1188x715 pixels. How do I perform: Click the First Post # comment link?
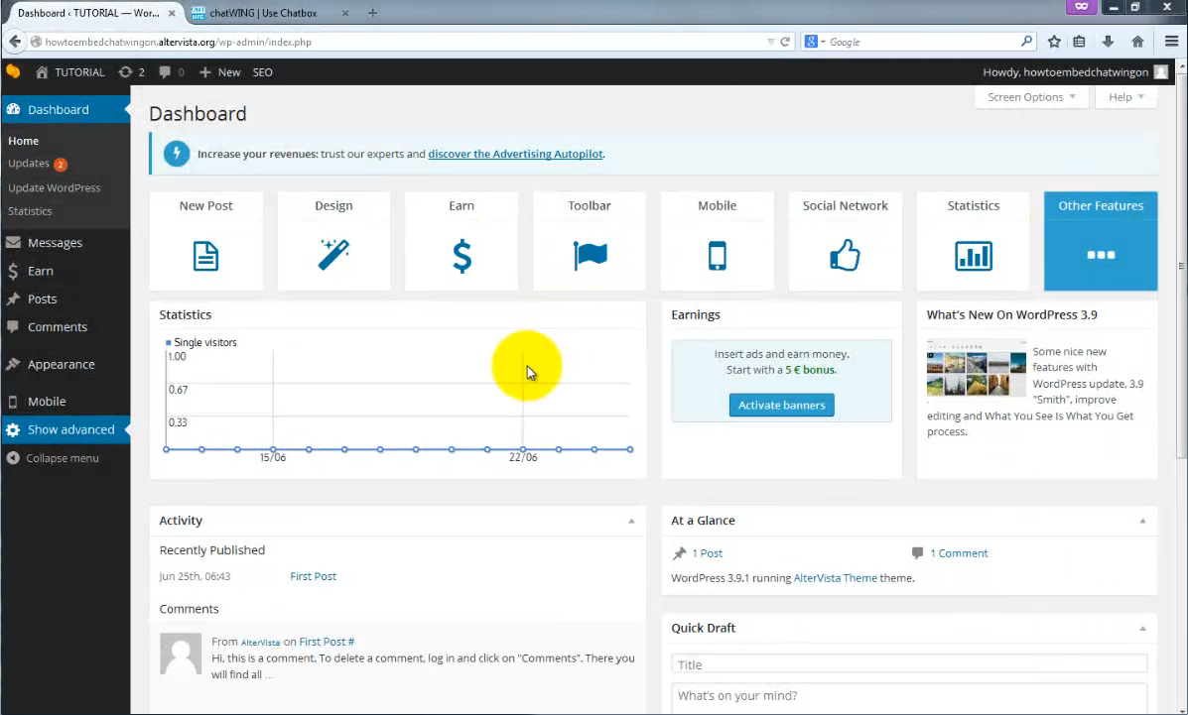pyautogui.click(x=327, y=642)
